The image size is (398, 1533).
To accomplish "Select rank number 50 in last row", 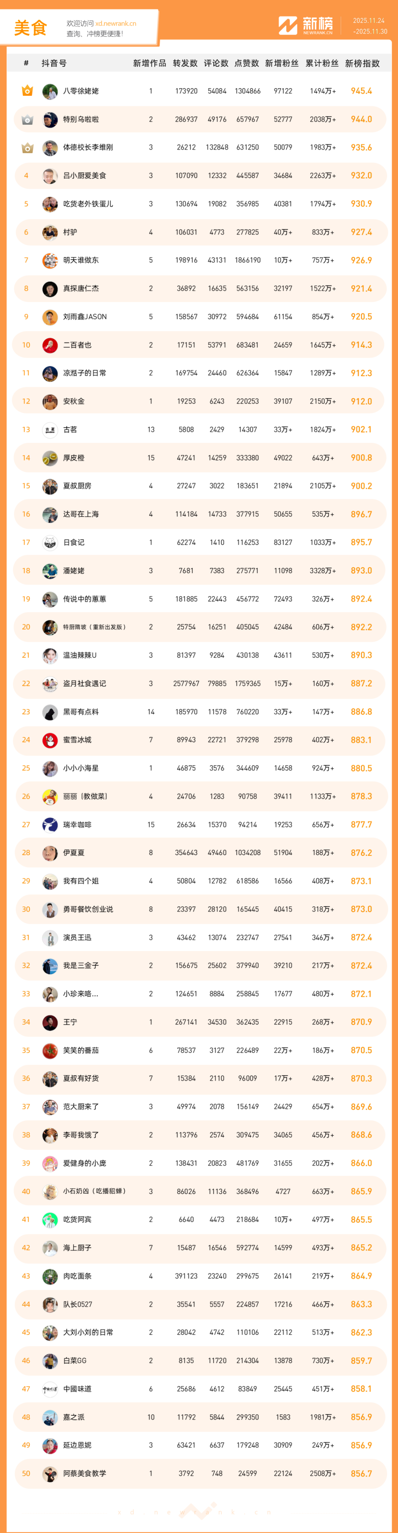I will coord(26,1474).
